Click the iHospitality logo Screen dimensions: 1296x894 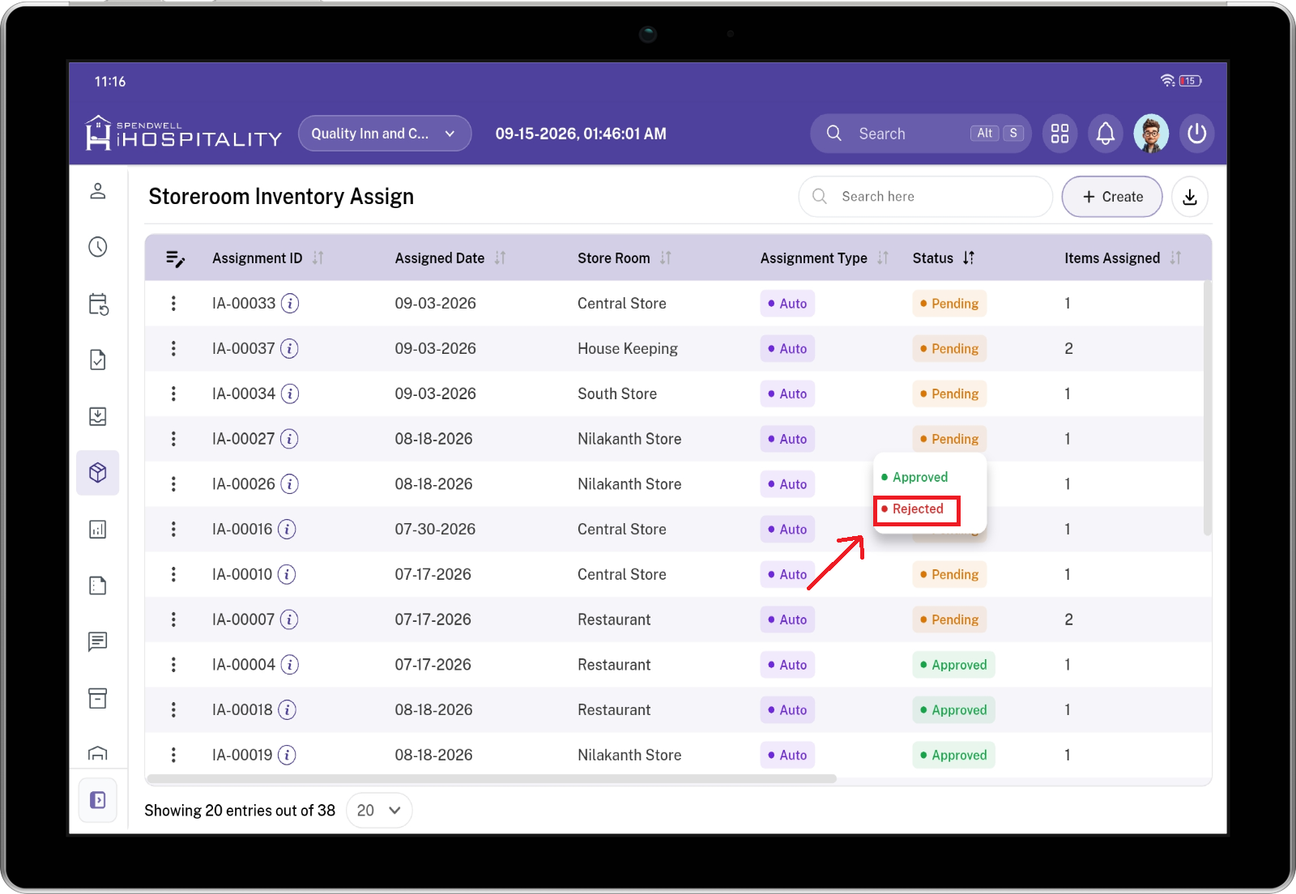[x=184, y=134]
